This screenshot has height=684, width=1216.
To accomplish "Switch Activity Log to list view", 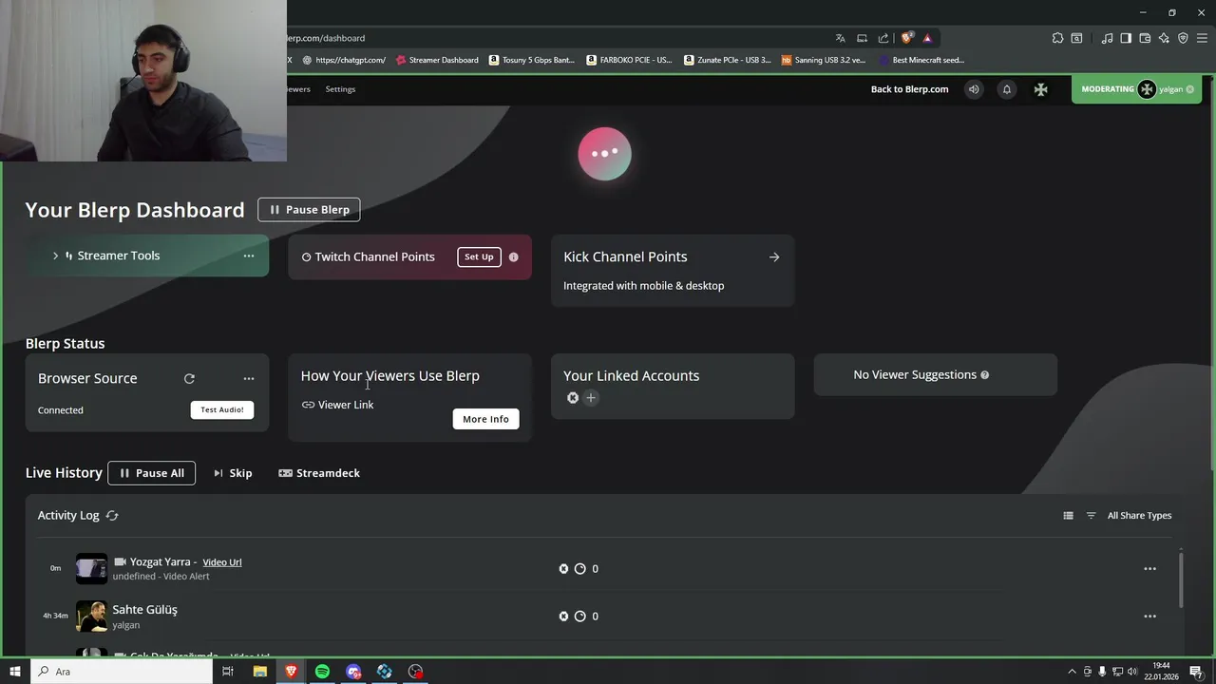I will 1068,516.
